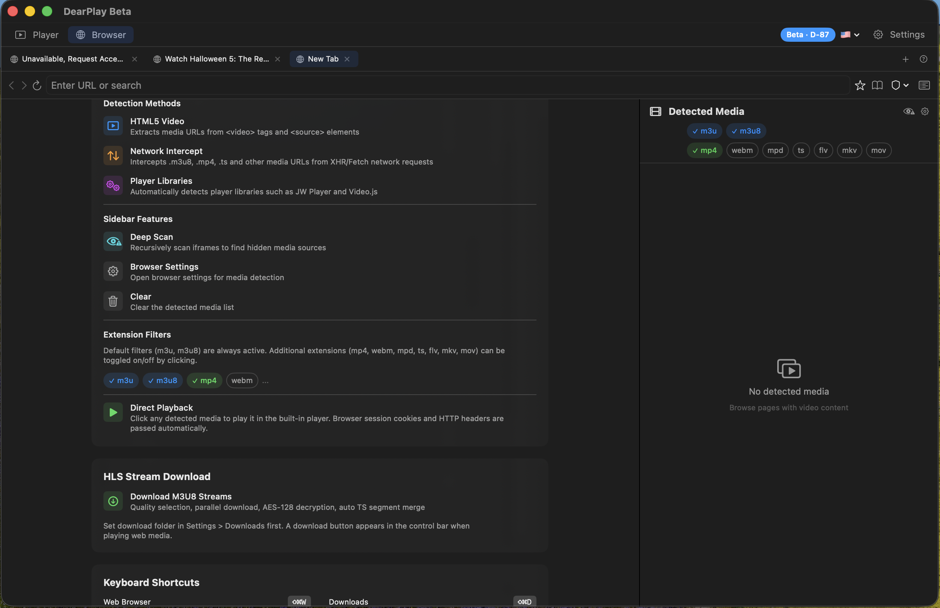Click the 'Direct Playback' title
This screenshot has width=940, height=608.
tap(162, 408)
